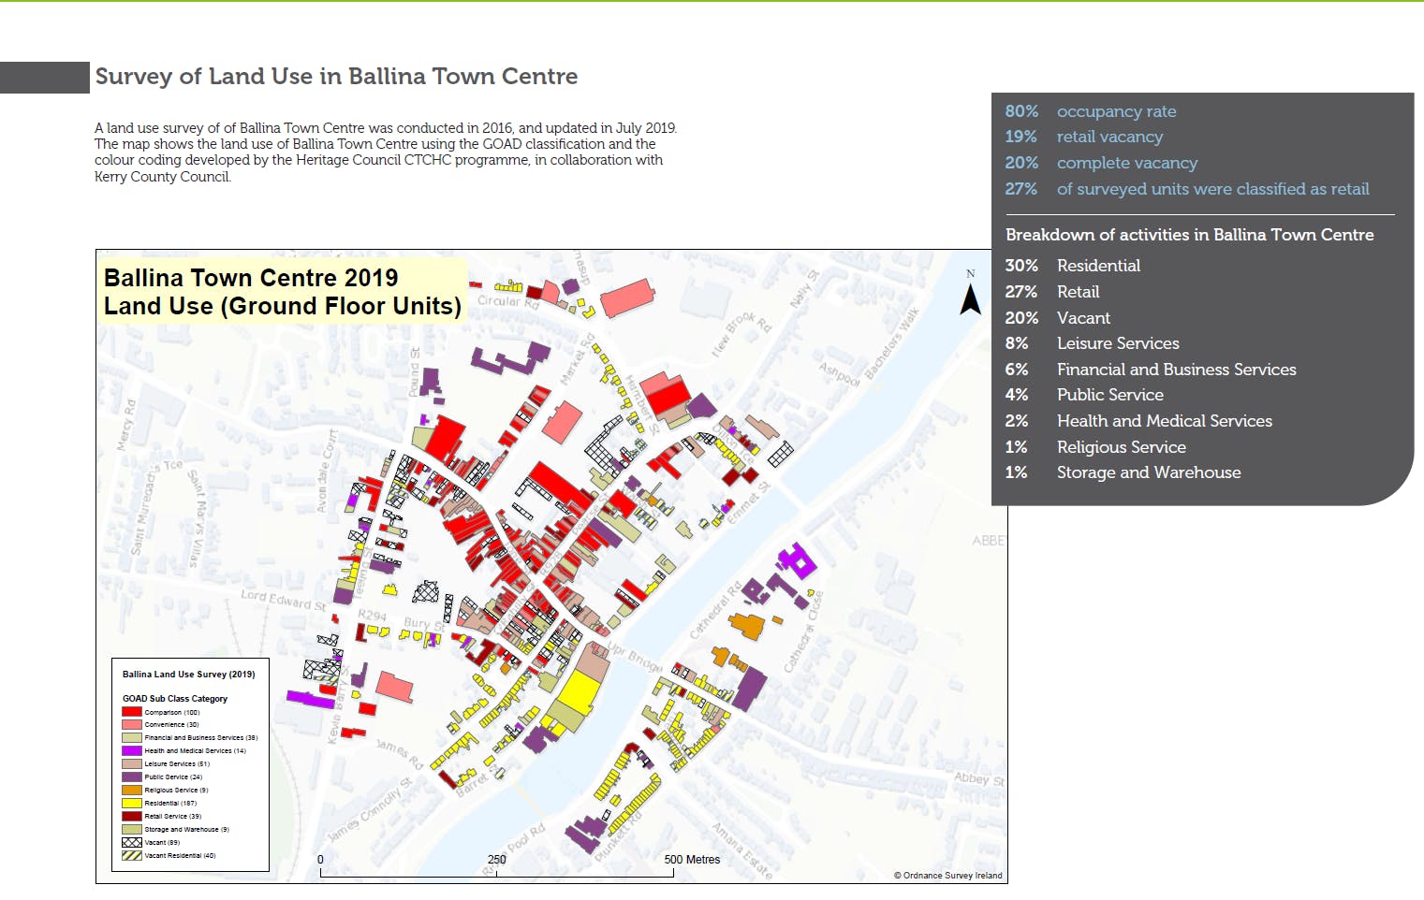Click the Leisure Services legend swatch

[132, 764]
